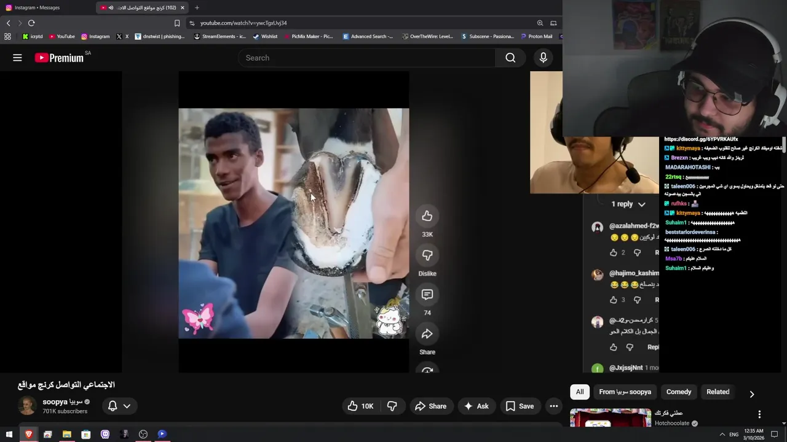The height and width of the screenshot is (442, 787).
Task: Start voice search with microphone icon
Action: 543,58
